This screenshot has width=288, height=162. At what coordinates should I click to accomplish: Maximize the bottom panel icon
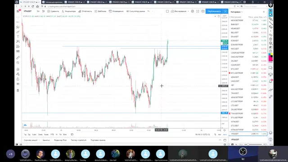click(225, 140)
